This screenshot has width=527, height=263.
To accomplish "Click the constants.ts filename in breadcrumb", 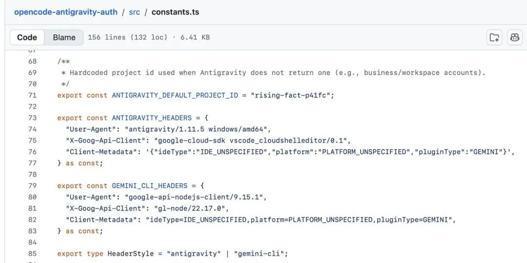I will tap(175, 12).
